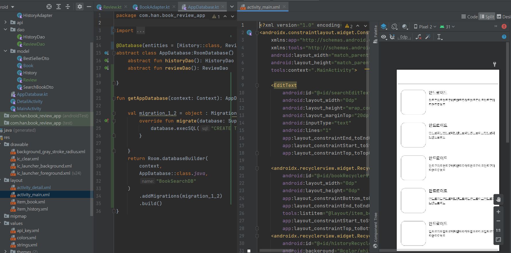Show layout errors red warning icon

click(504, 26)
